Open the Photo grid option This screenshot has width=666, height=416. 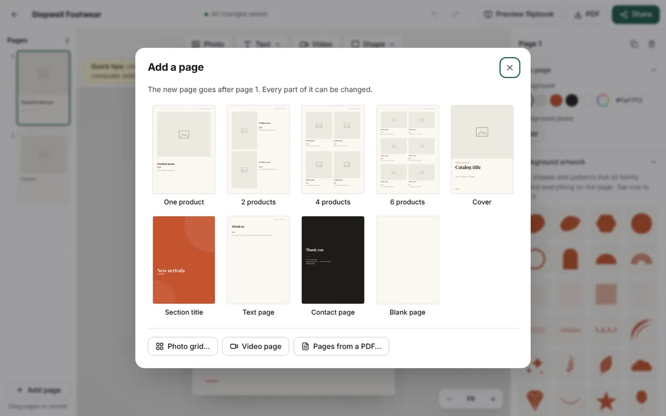tap(183, 346)
